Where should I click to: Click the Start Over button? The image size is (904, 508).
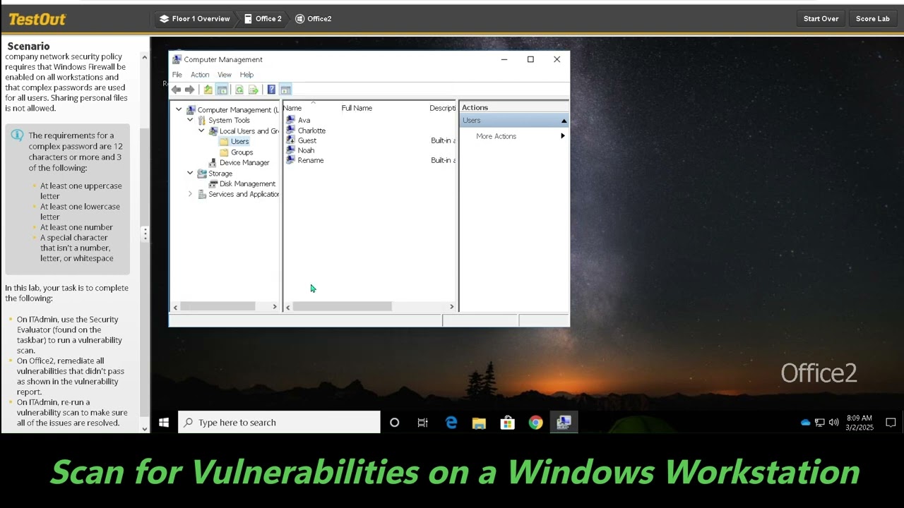[x=821, y=19]
